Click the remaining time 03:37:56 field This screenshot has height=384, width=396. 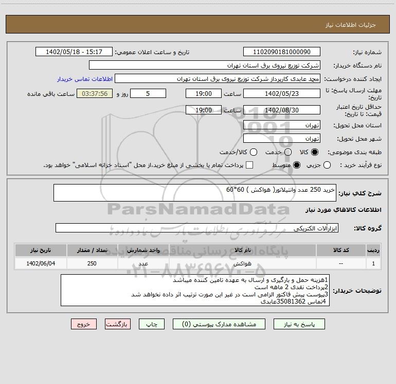pyautogui.click(x=95, y=93)
